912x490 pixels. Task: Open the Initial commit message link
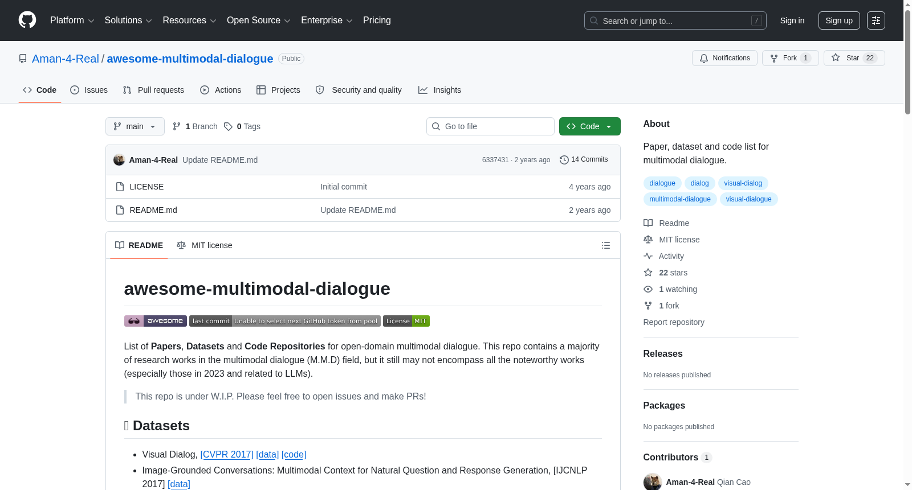pyautogui.click(x=344, y=187)
